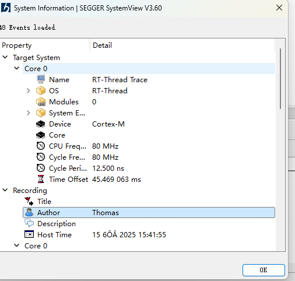Select the Description row label
The height and width of the screenshot is (281, 295).
[x=57, y=224]
